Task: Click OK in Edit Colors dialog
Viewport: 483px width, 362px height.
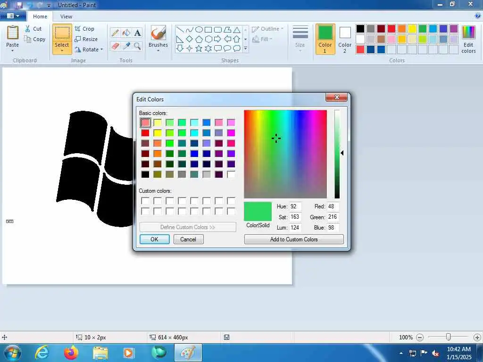Action: point(154,239)
